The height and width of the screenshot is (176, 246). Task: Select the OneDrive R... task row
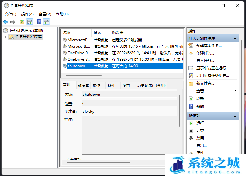point(122,53)
